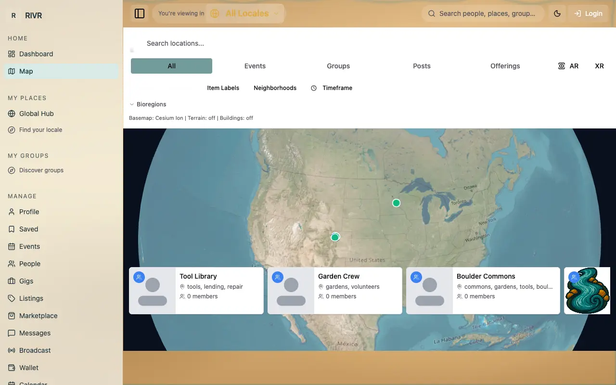
Task: Click the RIVR logo
Action: 25,15
